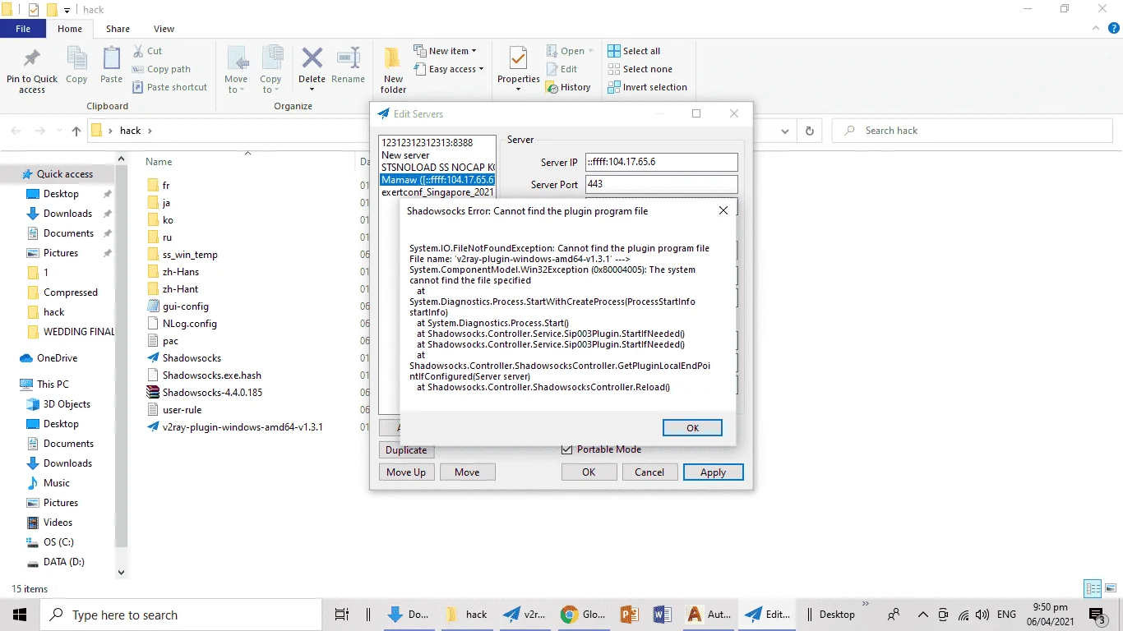Click Pin to Quick access icon
The image size is (1123, 631).
32,69
